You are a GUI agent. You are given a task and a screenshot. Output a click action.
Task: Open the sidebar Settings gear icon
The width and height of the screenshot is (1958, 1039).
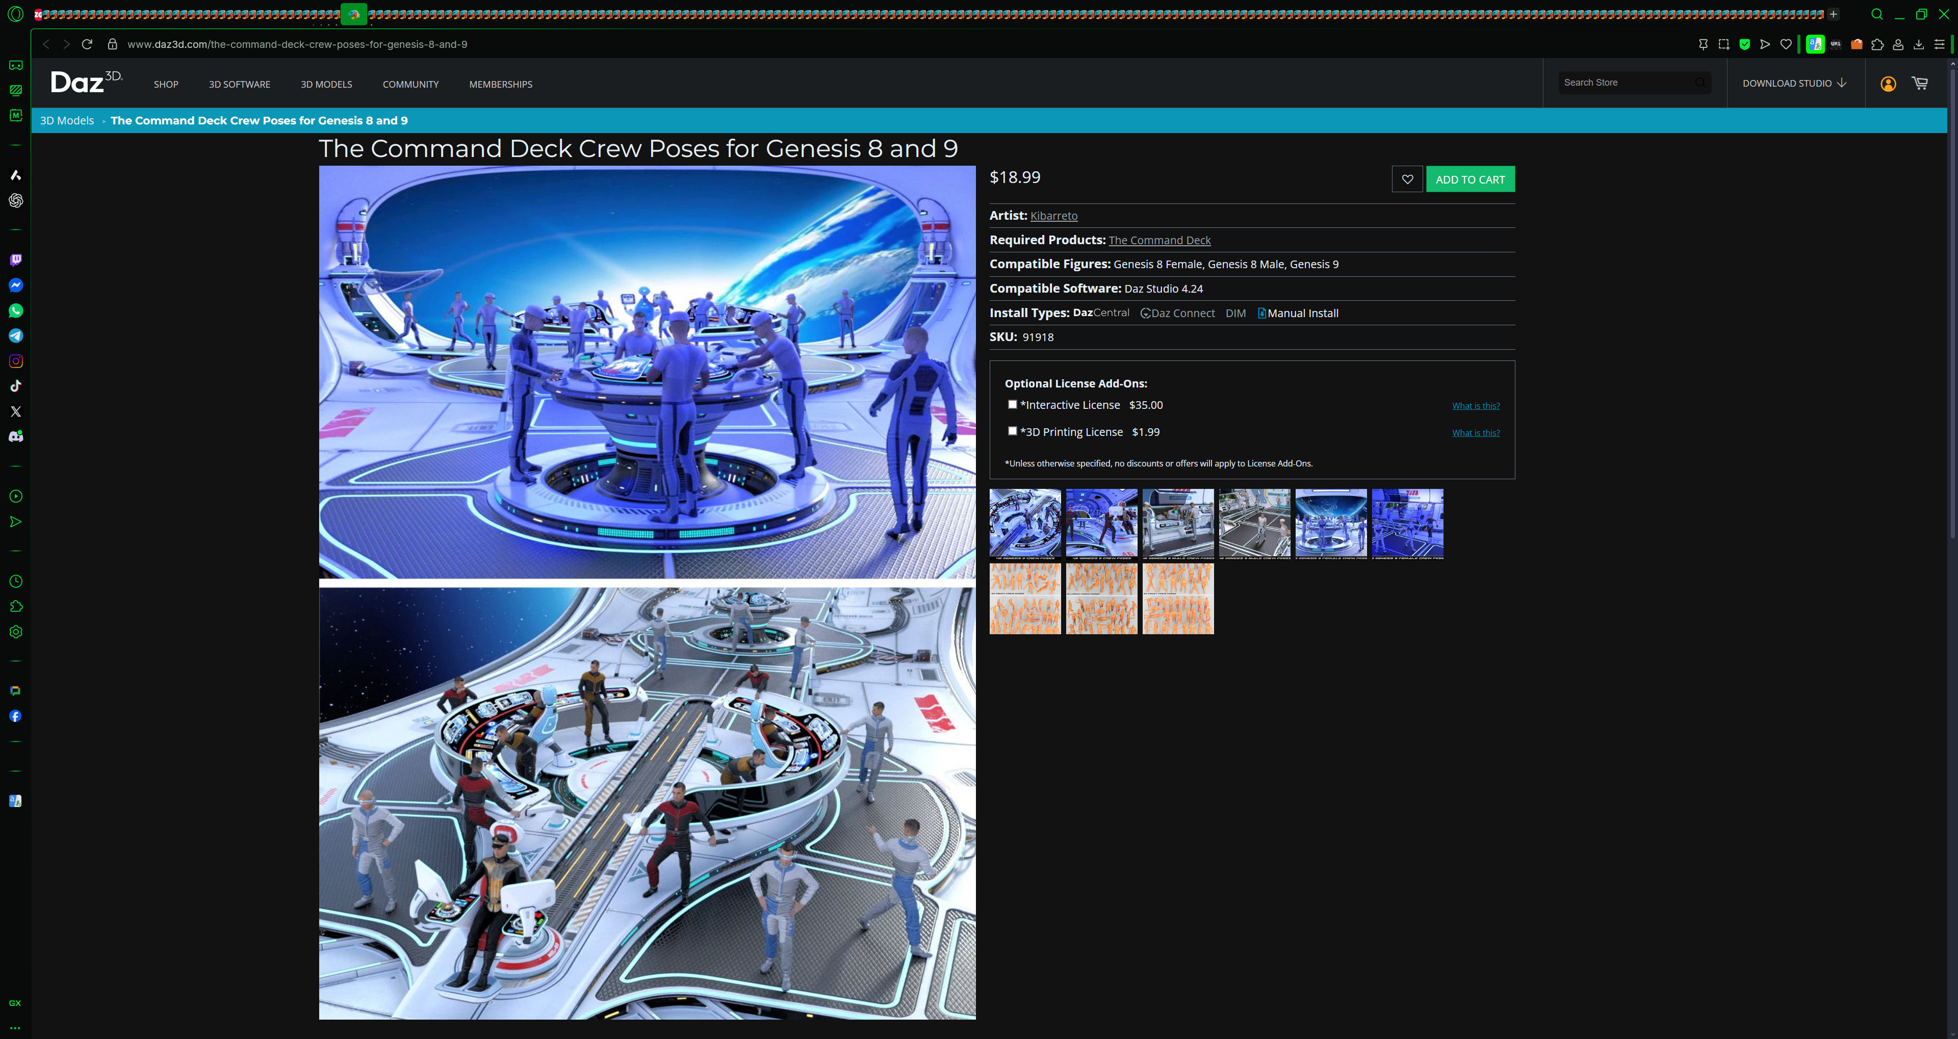pos(15,632)
